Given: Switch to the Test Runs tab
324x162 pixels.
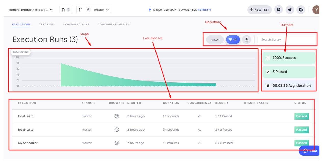Looking at the screenshot, I should (x=47, y=25).
